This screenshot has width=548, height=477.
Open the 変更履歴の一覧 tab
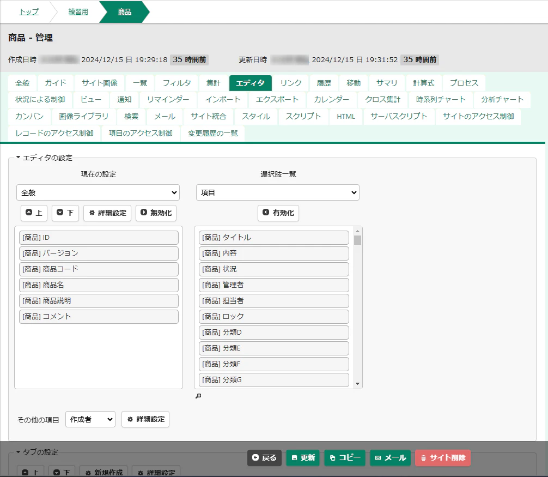pos(213,133)
